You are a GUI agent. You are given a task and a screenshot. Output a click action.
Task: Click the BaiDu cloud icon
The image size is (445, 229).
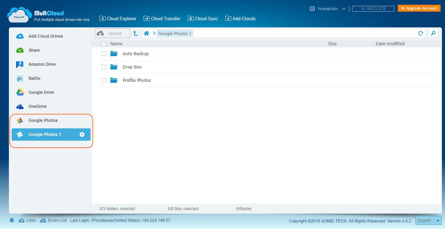(20, 78)
